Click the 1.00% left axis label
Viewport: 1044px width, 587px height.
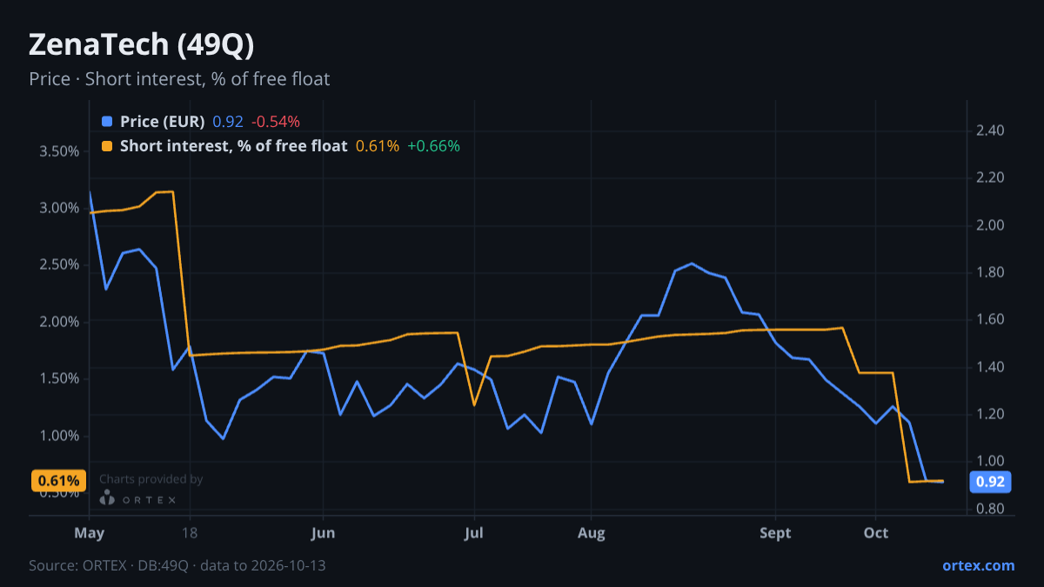click(59, 436)
